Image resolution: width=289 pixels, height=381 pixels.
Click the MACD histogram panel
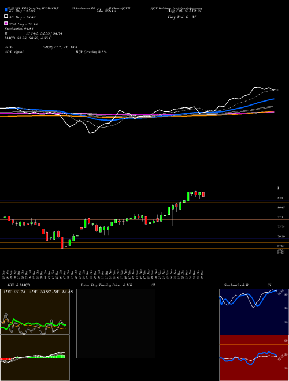[35, 358]
